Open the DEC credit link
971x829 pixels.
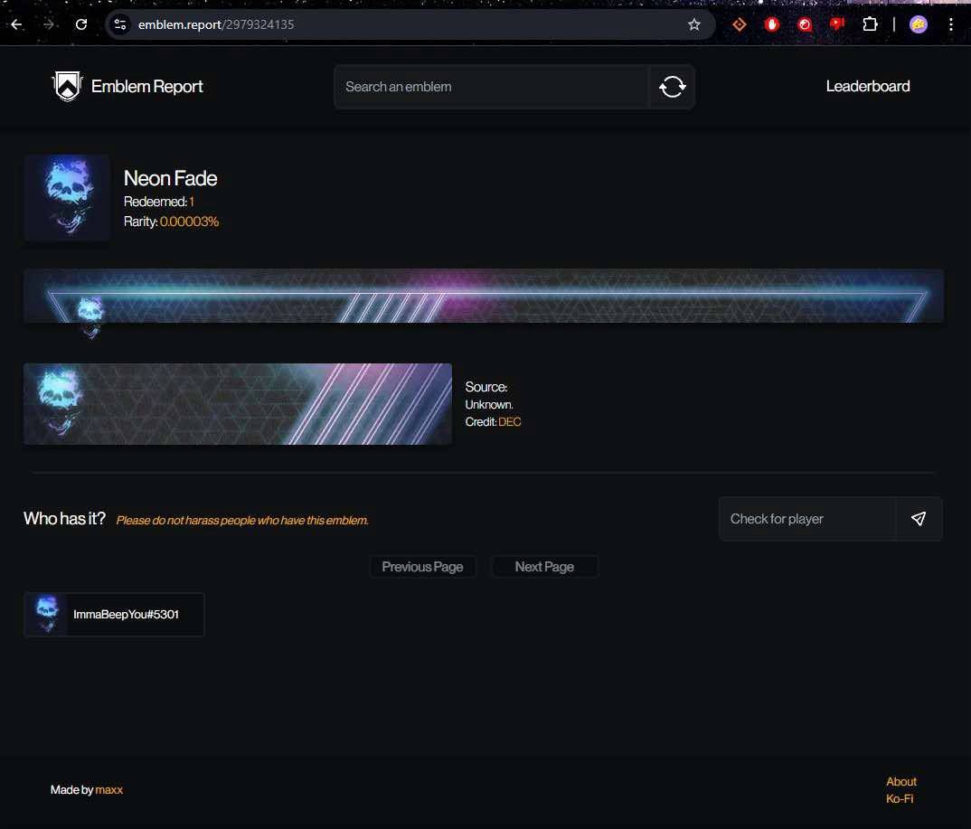click(510, 421)
